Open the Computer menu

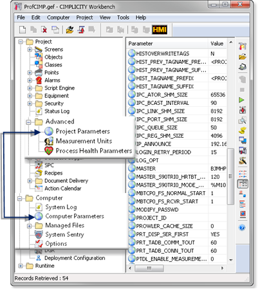58,17
